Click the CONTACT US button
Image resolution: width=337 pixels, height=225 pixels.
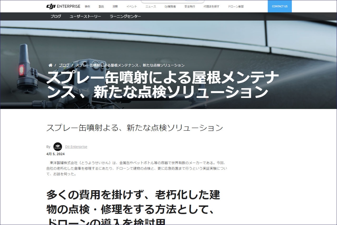279,6
